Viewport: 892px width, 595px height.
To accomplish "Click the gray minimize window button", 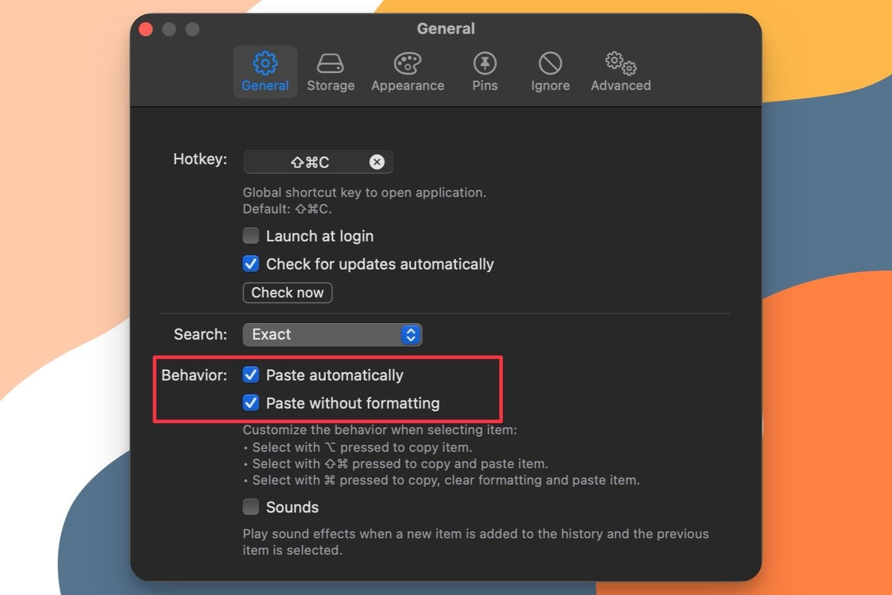I will pos(169,29).
